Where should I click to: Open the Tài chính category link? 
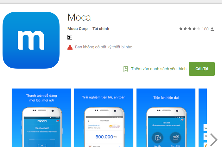click(x=101, y=29)
